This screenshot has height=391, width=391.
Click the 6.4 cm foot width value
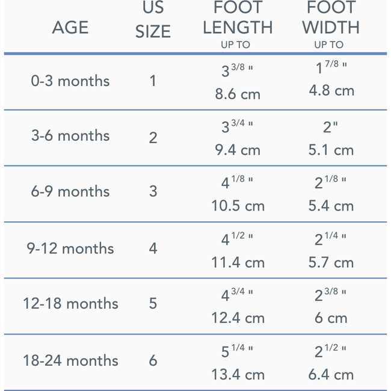331,375
